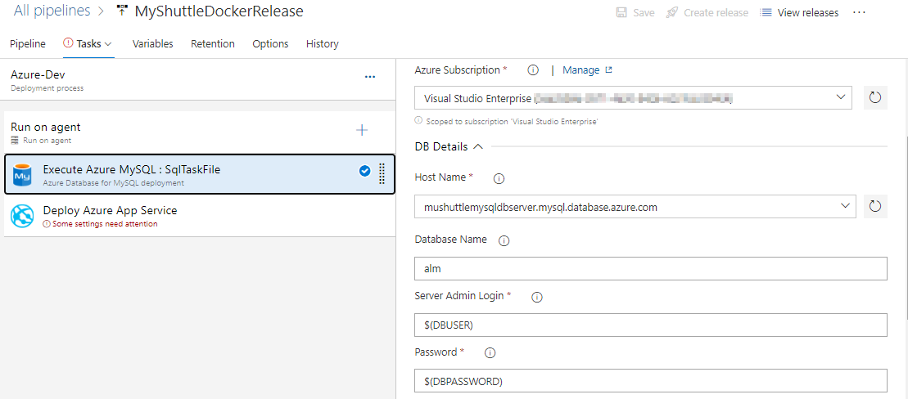Image resolution: width=908 pixels, height=399 pixels.
Task: Click 'Some settings need attention' text
Action: 105,224
